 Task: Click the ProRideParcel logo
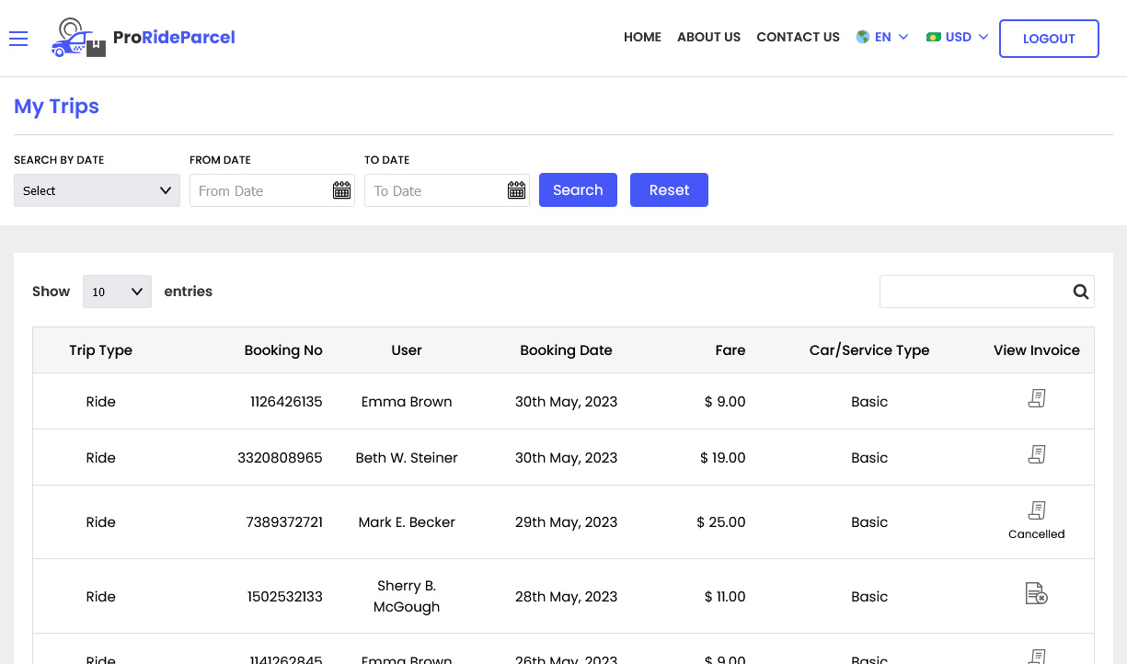(x=144, y=38)
